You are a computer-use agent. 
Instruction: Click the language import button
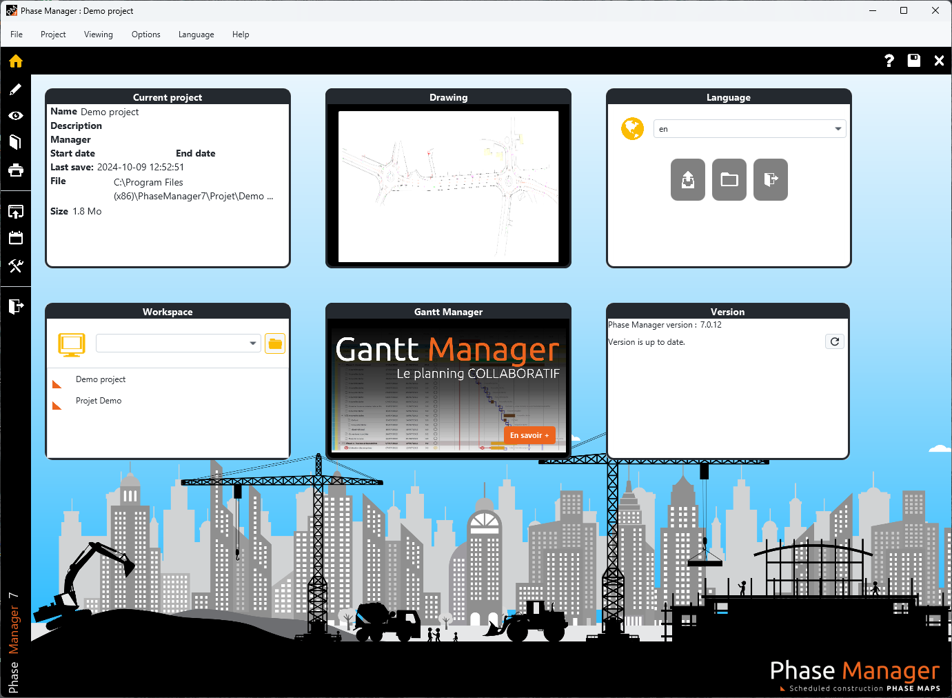(x=688, y=180)
